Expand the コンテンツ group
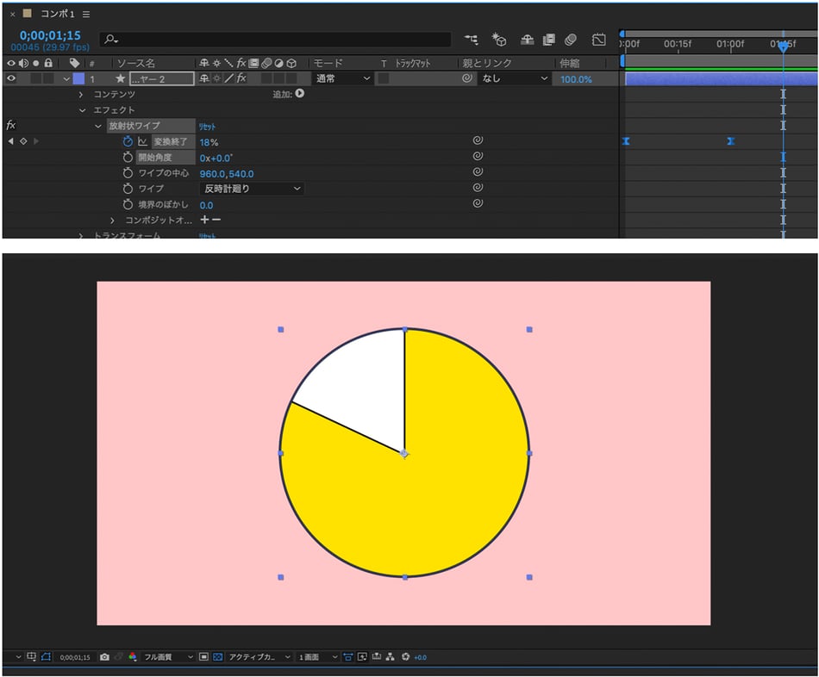The width and height of the screenshot is (819, 677). (x=83, y=94)
